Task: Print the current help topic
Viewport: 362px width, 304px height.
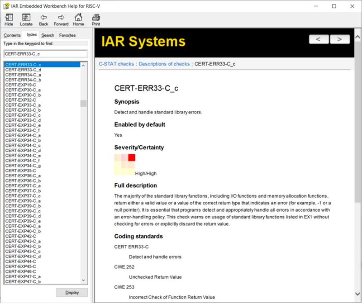Action: tap(96, 19)
